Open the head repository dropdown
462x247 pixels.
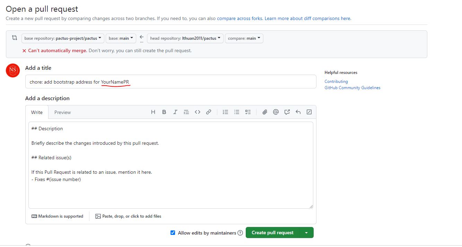click(185, 38)
